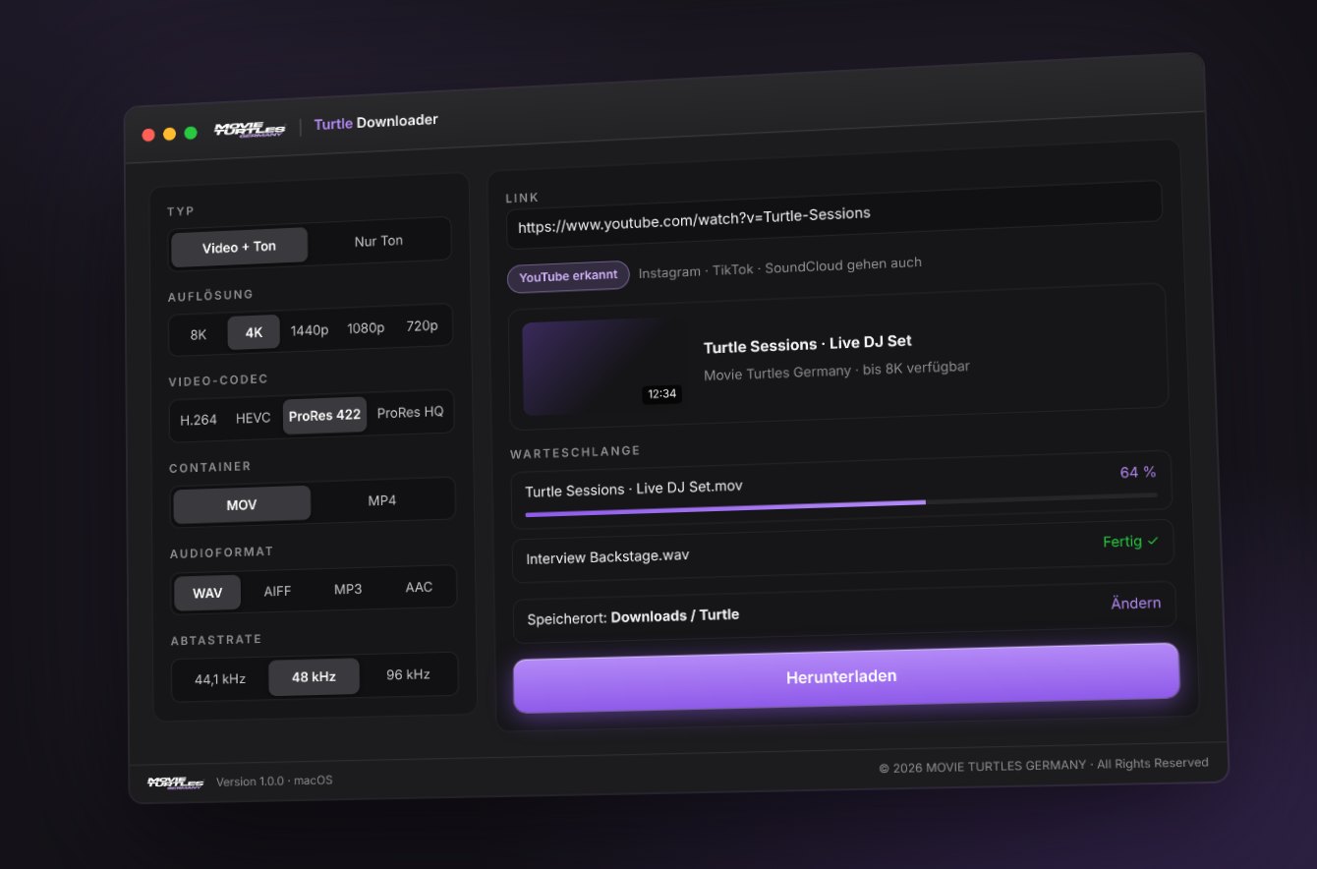Image resolution: width=1317 pixels, height=869 pixels.
Task: Set sample rate to 96 kHz
Action: click(408, 674)
